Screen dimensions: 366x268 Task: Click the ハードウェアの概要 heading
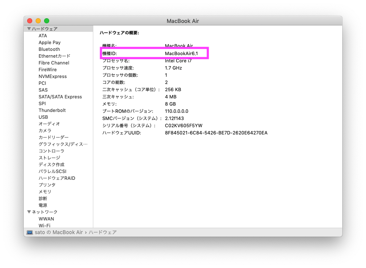[x=119, y=33]
